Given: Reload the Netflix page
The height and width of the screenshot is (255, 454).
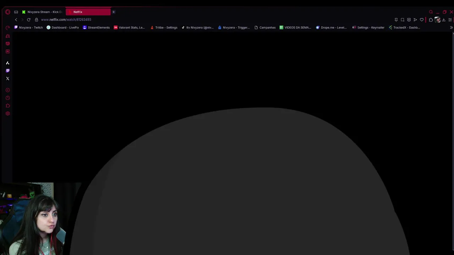Looking at the screenshot, I should coord(29,20).
